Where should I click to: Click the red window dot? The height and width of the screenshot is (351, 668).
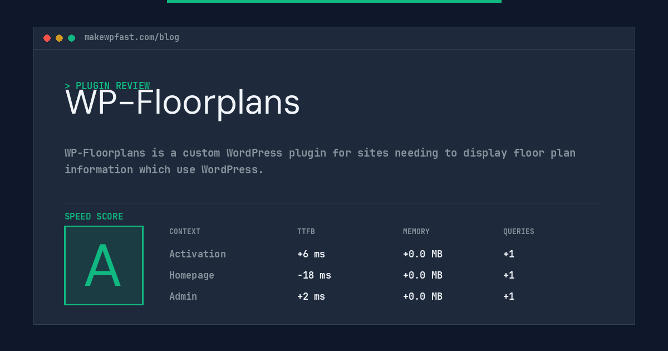47,38
